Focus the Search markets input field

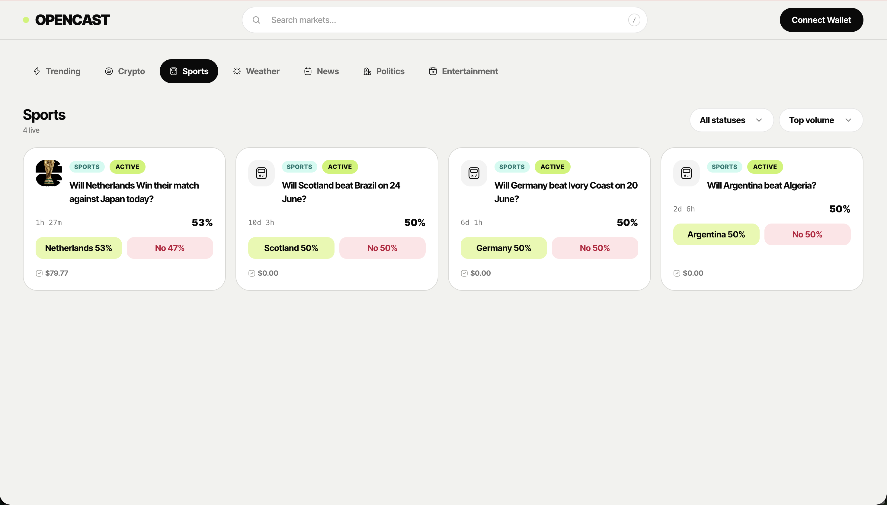pos(444,20)
